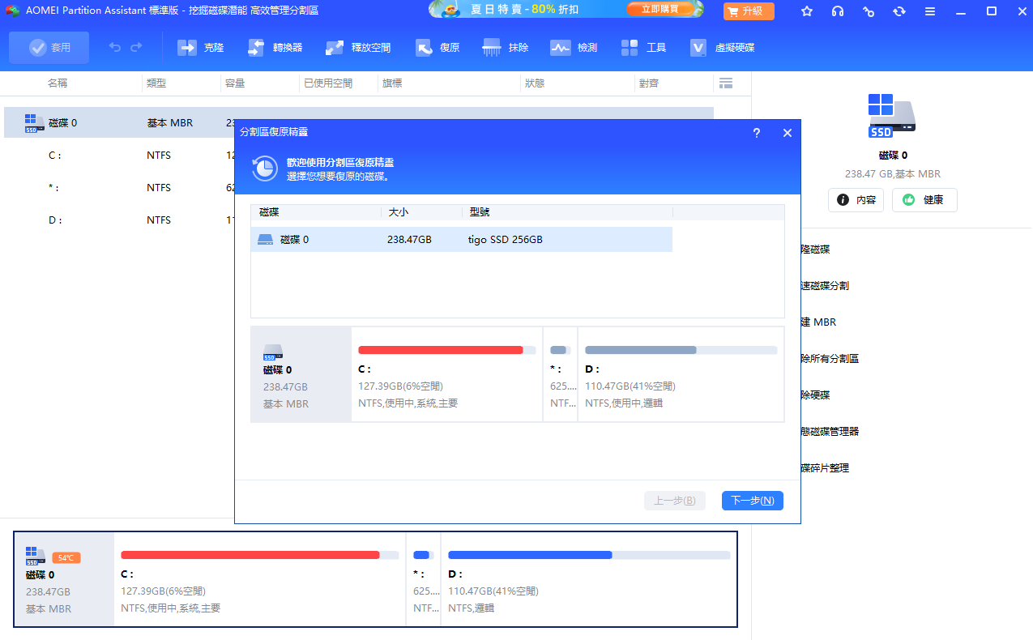Open the 抹除 wipe tool
The image size is (1033, 640).
pyautogui.click(x=506, y=48)
